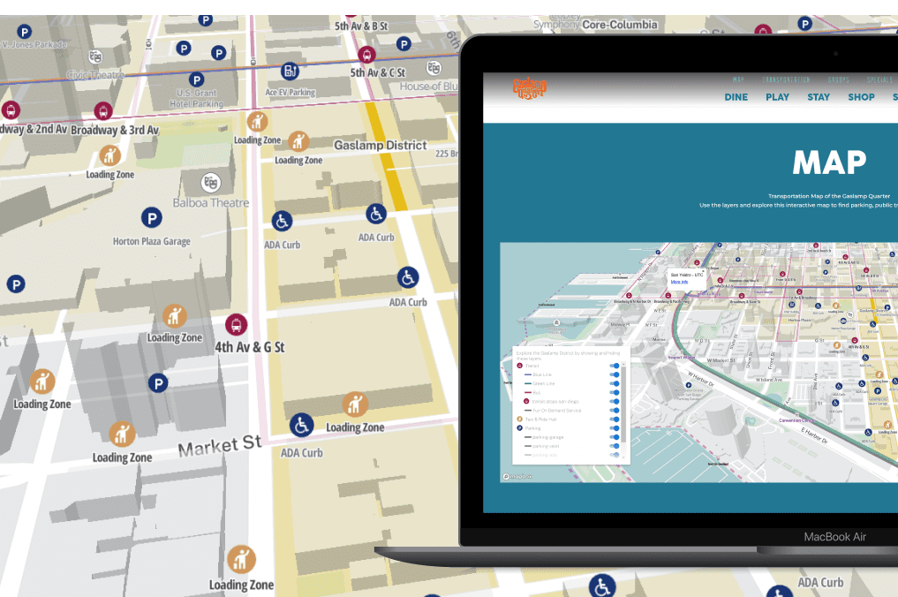Click the Loading Zone icon above 4th Av & G St
This screenshot has width=898, height=597.
point(174,316)
